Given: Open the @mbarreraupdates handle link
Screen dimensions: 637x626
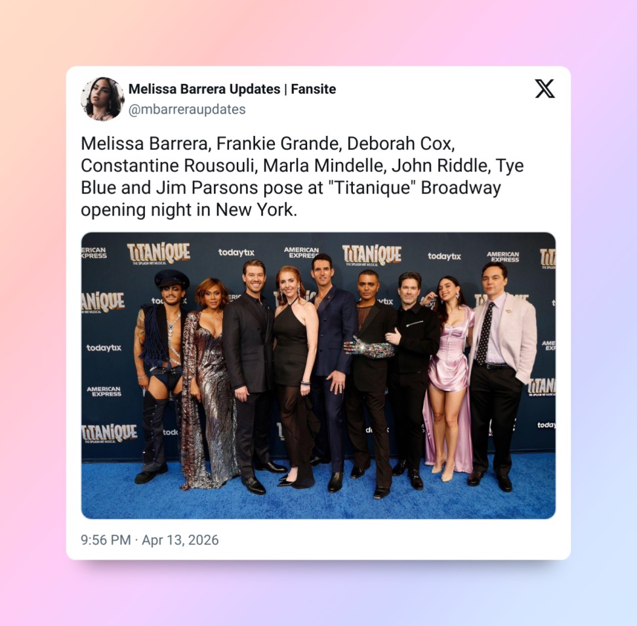Looking at the screenshot, I should tap(187, 110).
